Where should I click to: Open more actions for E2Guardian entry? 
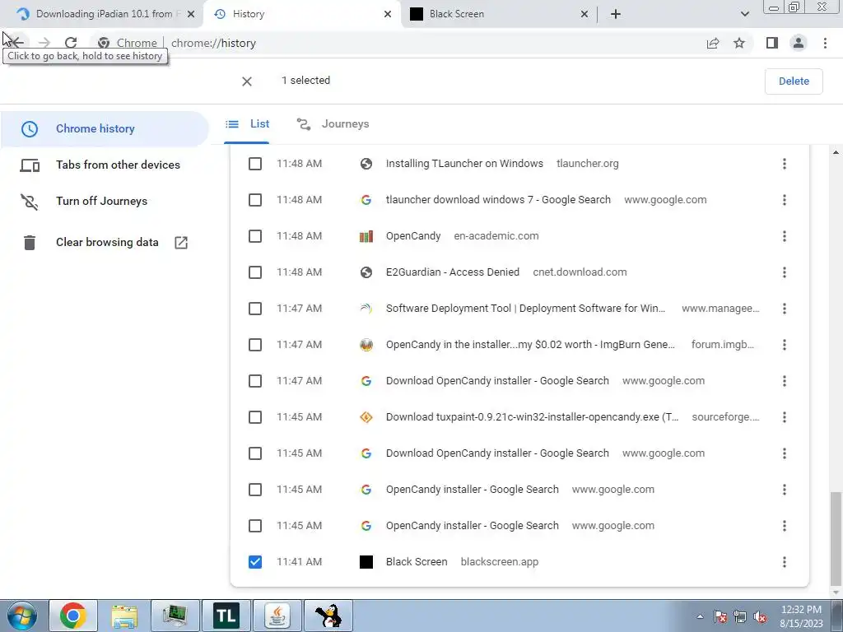click(785, 272)
